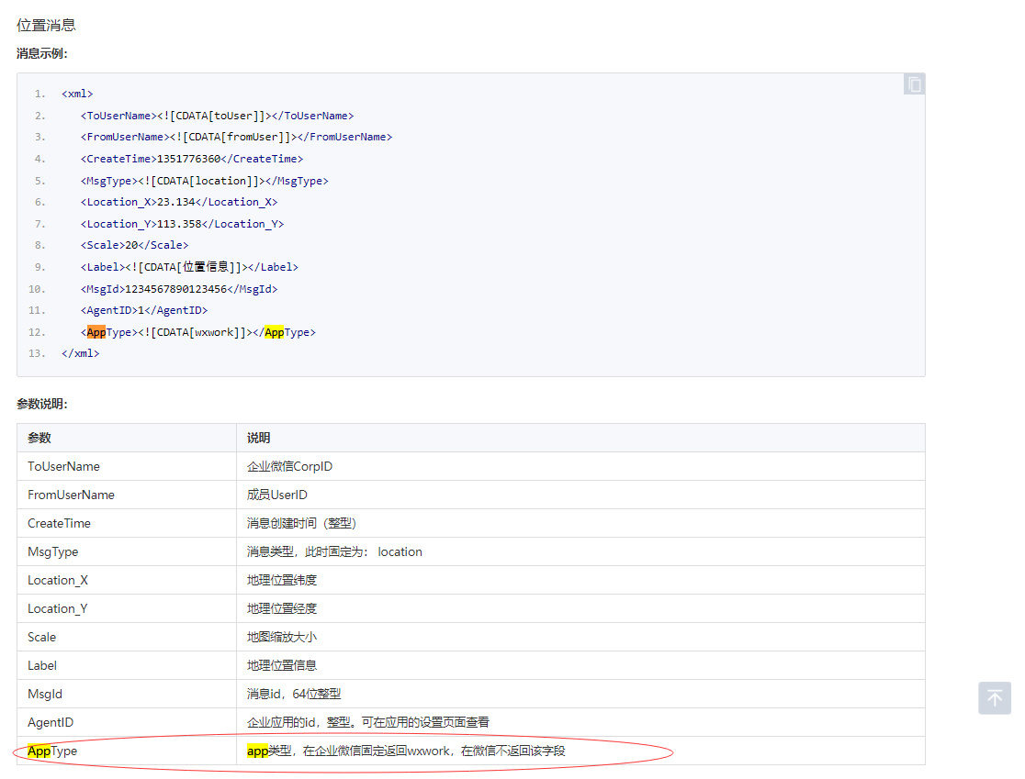The image size is (1025, 779).
Task: Click the 地理位置纬度 description
Action: [x=282, y=580]
